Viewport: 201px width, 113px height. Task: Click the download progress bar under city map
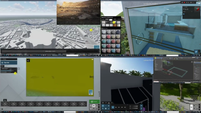[x=50, y=51]
